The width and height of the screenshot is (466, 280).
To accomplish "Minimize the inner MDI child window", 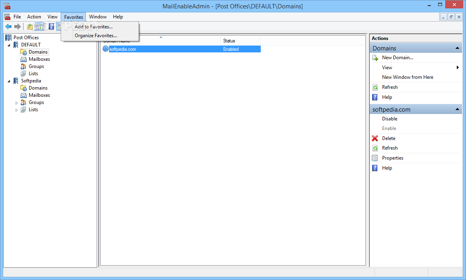I will (443, 17).
